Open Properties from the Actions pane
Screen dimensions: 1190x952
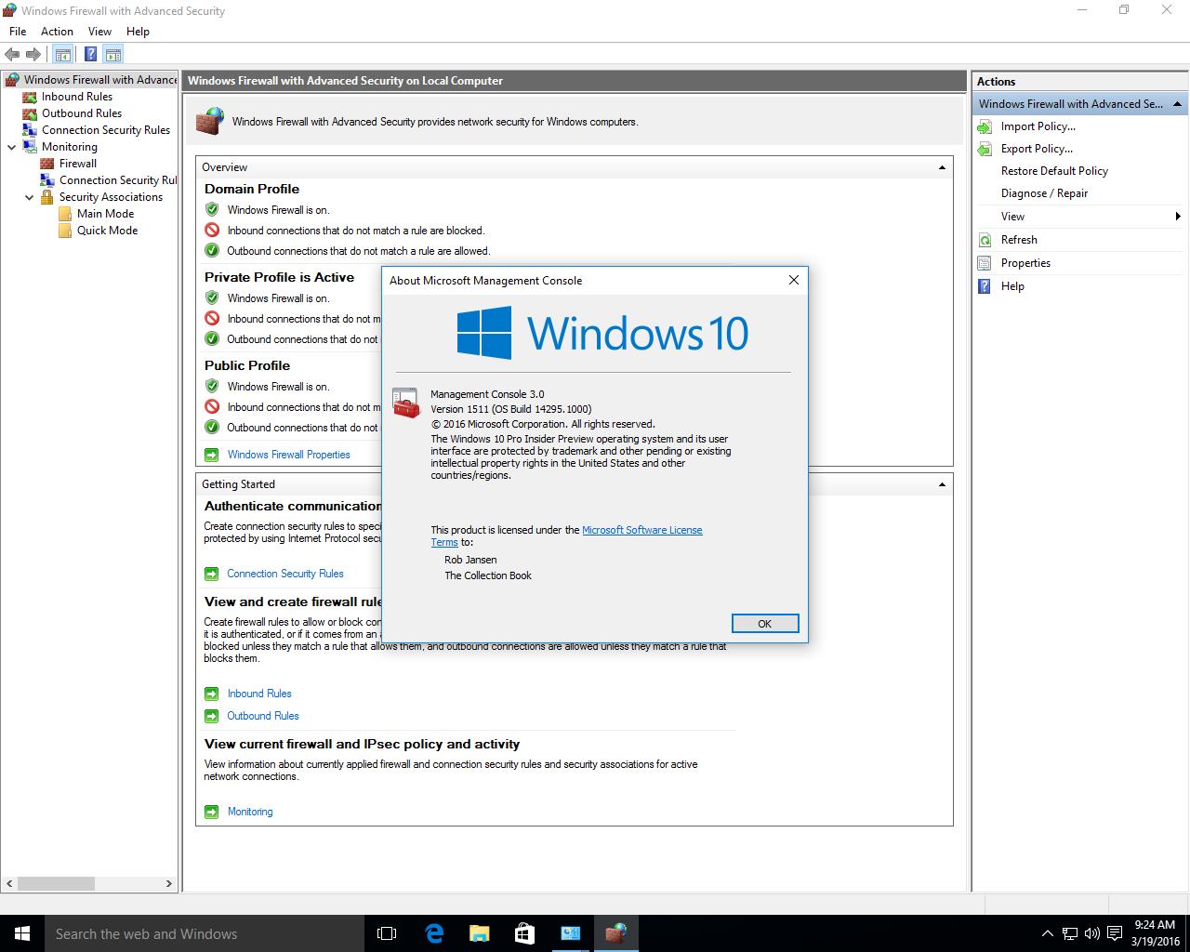(x=1025, y=263)
